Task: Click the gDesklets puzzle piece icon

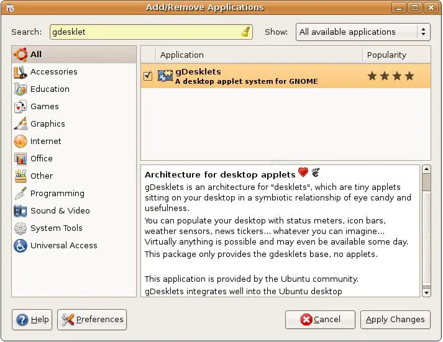Action: click(x=165, y=76)
